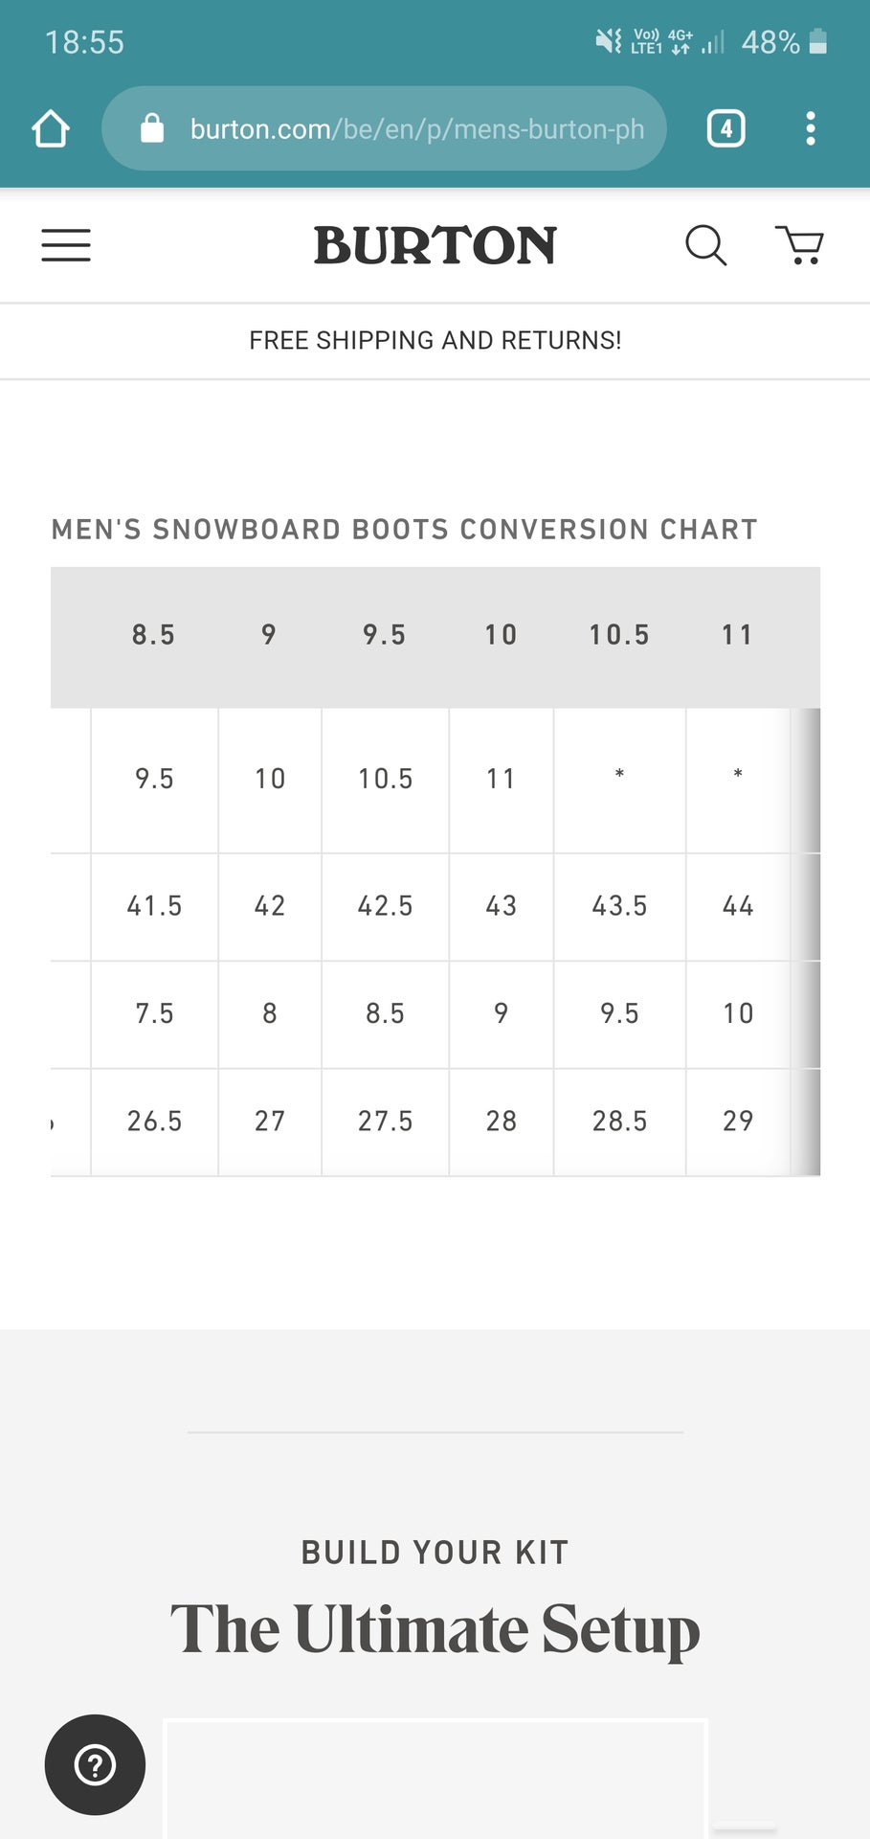Tap Free Shipping and Returns banner
Screen dimensions: 870x1839
click(x=435, y=340)
